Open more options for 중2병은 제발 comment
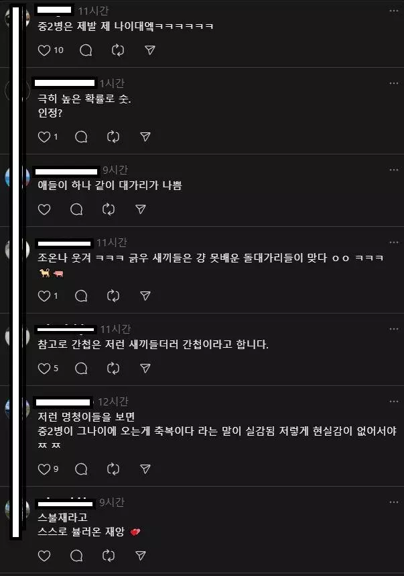The width and height of the screenshot is (404, 576). tap(394, 11)
